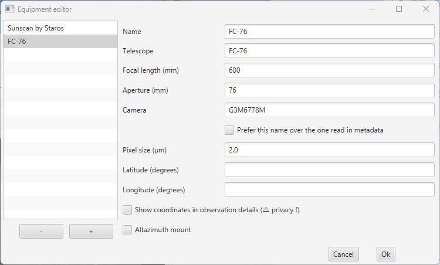Click into the Telescope text field

329,51
